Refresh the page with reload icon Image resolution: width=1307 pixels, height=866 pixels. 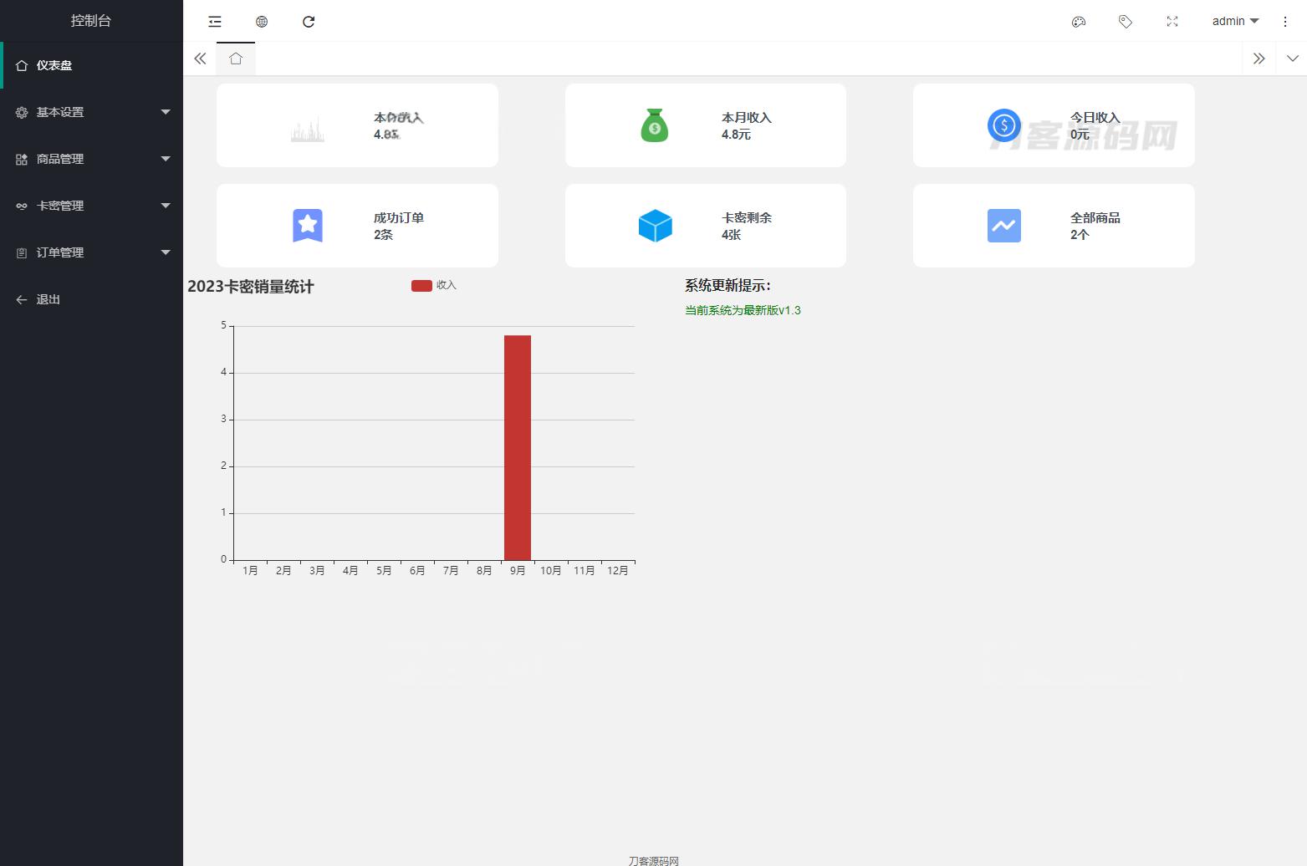click(x=309, y=22)
